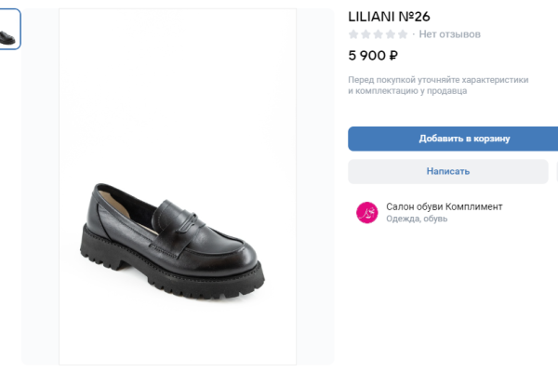558x372 pixels.
Task: Click the ruble symbol in the price
Action: (393, 56)
